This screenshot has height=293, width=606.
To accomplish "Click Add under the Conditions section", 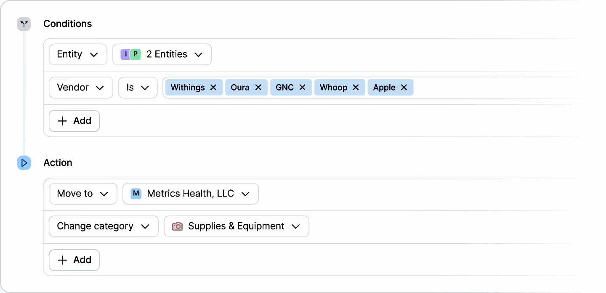I will (74, 121).
